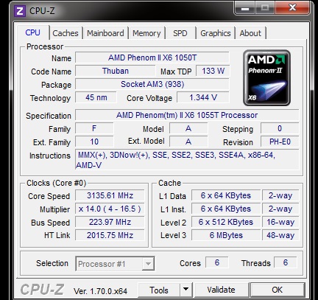Click the CPU-Z app icon in title bar
The image size is (318, 300).
point(20,11)
